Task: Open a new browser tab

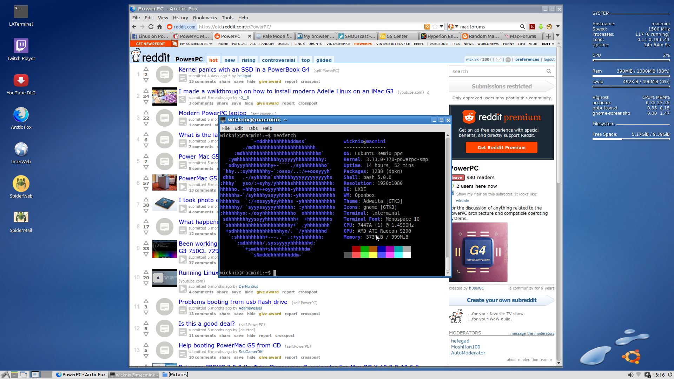Action: pos(548,36)
